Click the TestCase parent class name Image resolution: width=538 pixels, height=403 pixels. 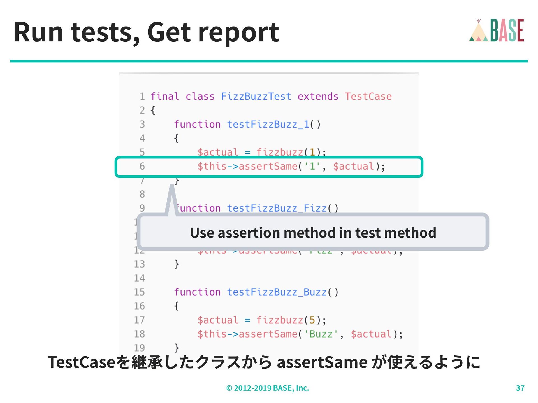[368, 96]
